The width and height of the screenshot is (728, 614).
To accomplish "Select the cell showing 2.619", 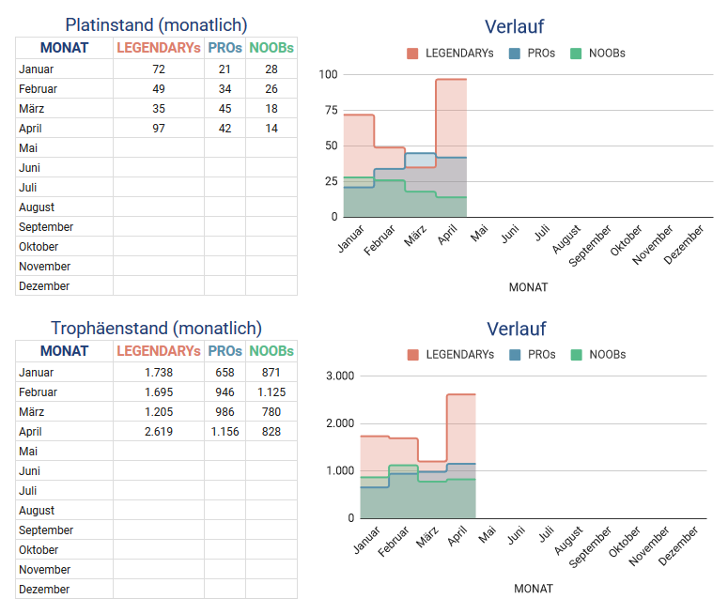I will coord(159,432).
